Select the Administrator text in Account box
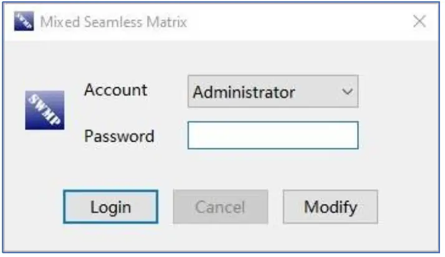Viewport: 445px width, 257px height. tap(244, 92)
